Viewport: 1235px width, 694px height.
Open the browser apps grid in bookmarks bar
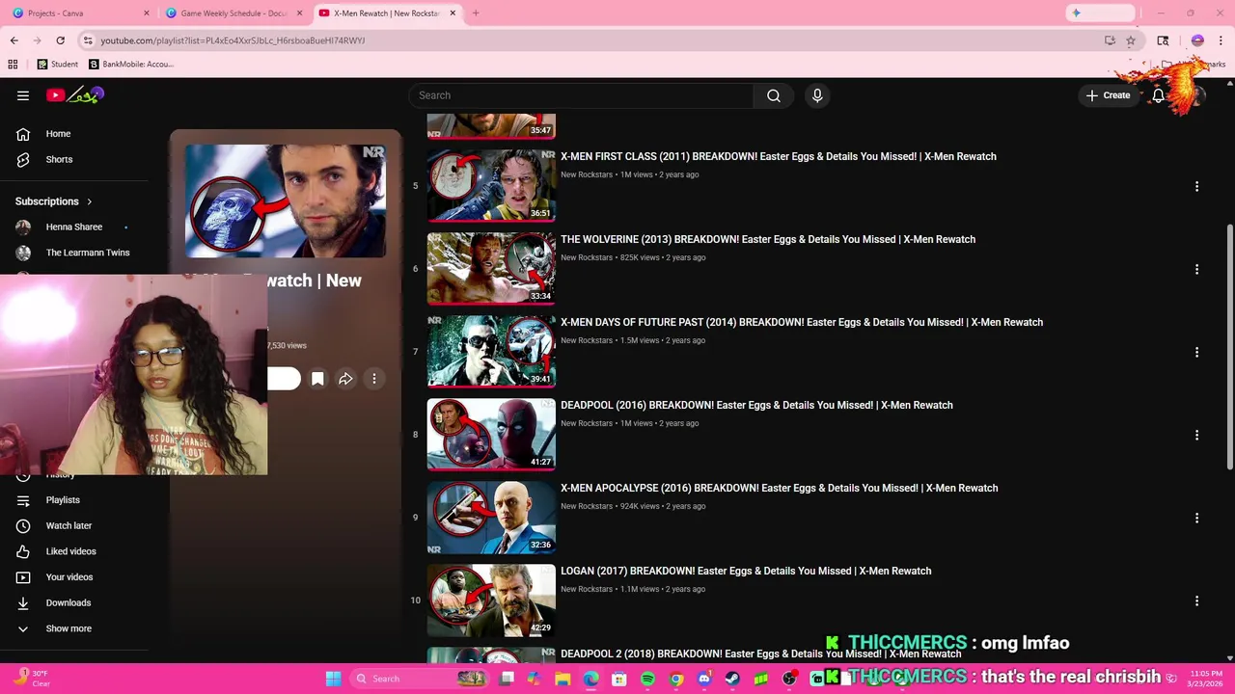click(13, 65)
